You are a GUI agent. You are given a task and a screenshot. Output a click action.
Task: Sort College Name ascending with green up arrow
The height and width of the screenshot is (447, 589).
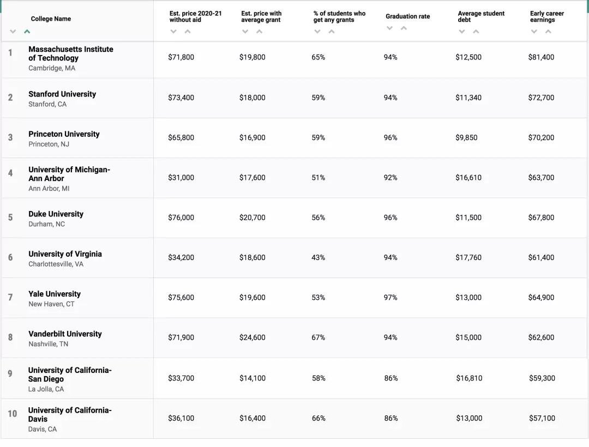[27, 32]
